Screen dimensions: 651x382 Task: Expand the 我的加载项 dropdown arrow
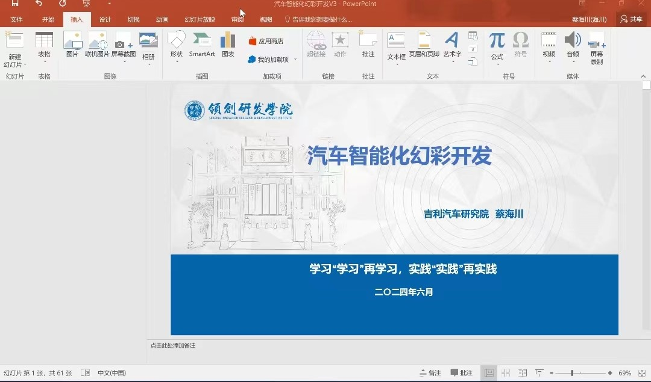pyautogui.click(x=295, y=59)
